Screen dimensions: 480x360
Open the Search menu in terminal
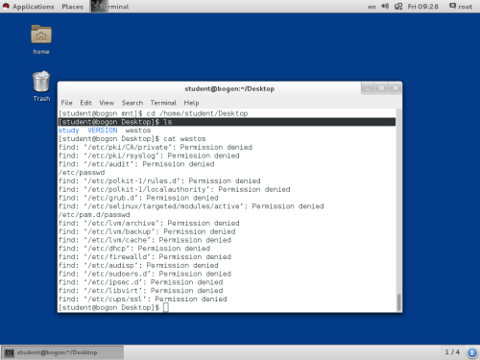pos(132,103)
